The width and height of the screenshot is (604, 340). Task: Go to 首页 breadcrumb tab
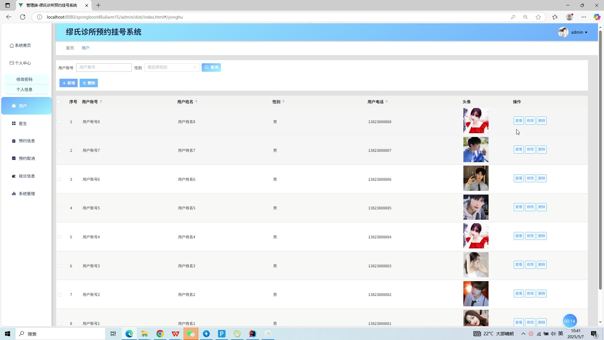(70, 48)
